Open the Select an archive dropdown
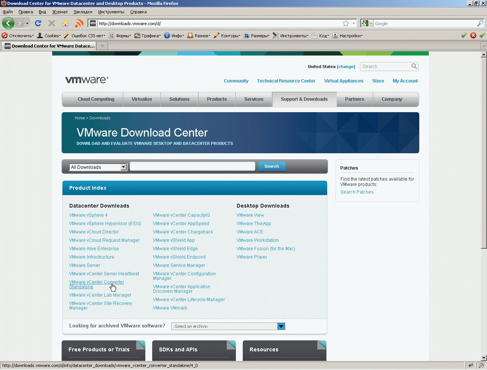The height and width of the screenshot is (370, 487). tap(228, 326)
